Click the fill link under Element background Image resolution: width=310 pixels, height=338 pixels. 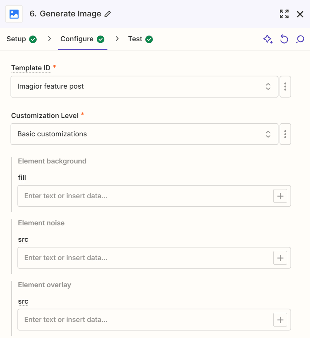21,177
